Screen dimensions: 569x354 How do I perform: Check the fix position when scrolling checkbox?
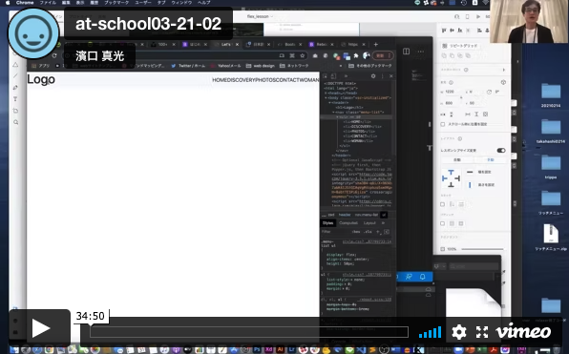pyautogui.click(x=443, y=124)
